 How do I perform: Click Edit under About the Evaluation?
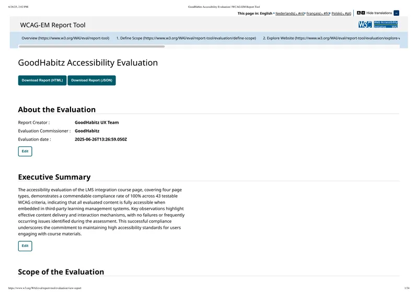[25, 151]
